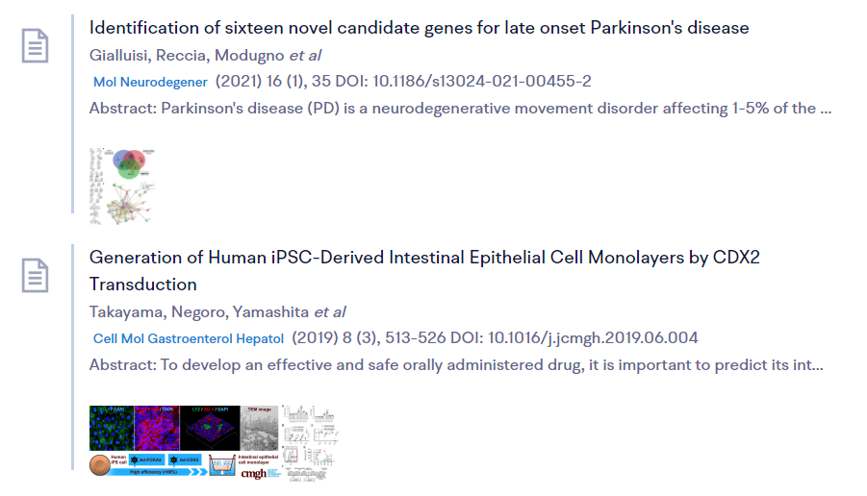Screen dimensions: 867x496
Task: Open the bar charts figure thumbnail
Action: point(310,443)
